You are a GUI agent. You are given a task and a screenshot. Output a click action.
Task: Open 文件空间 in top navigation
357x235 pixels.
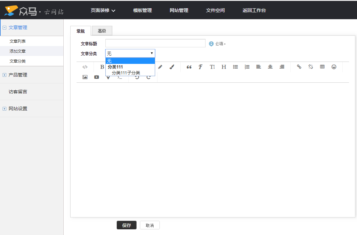(x=215, y=11)
